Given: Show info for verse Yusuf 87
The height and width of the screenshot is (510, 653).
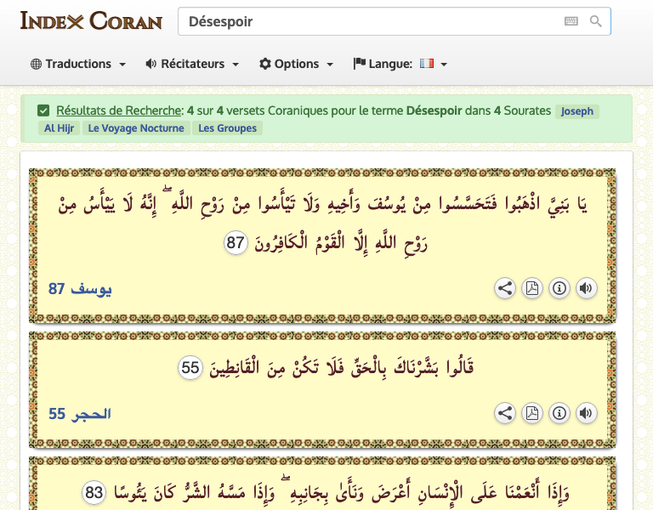Looking at the screenshot, I should (559, 288).
